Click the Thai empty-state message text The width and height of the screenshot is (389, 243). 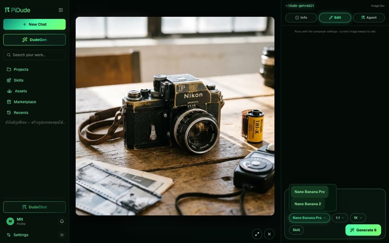[35, 122]
